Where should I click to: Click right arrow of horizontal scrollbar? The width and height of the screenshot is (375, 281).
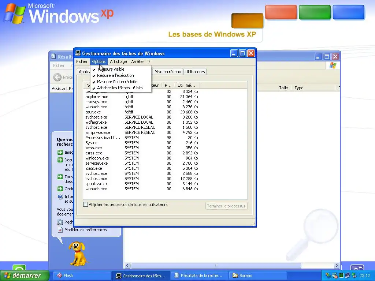tap(337, 266)
